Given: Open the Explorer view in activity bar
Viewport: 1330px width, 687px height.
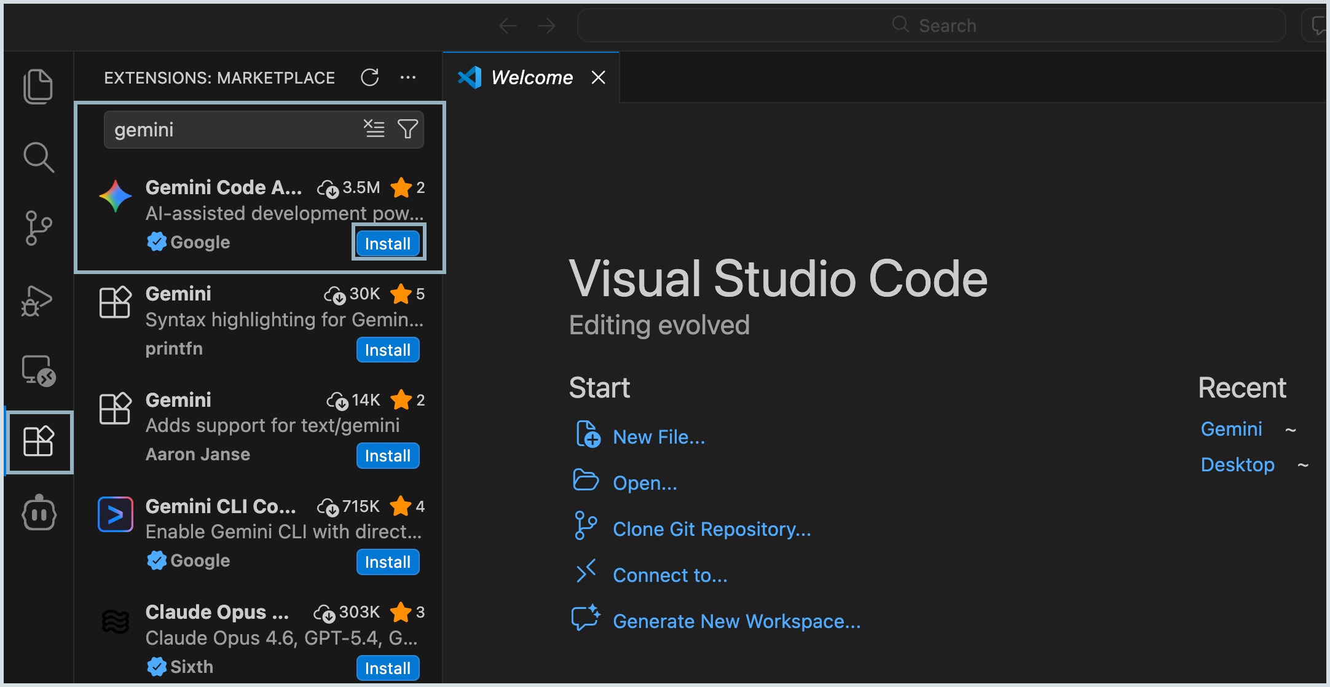Looking at the screenshot, I should pos(38,86).
